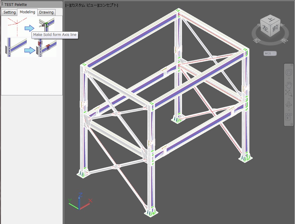Viewport: 295px width, 224px height.
Task: Expand the dropdown arrow below Steering Wheel
Action: [289, 79]
